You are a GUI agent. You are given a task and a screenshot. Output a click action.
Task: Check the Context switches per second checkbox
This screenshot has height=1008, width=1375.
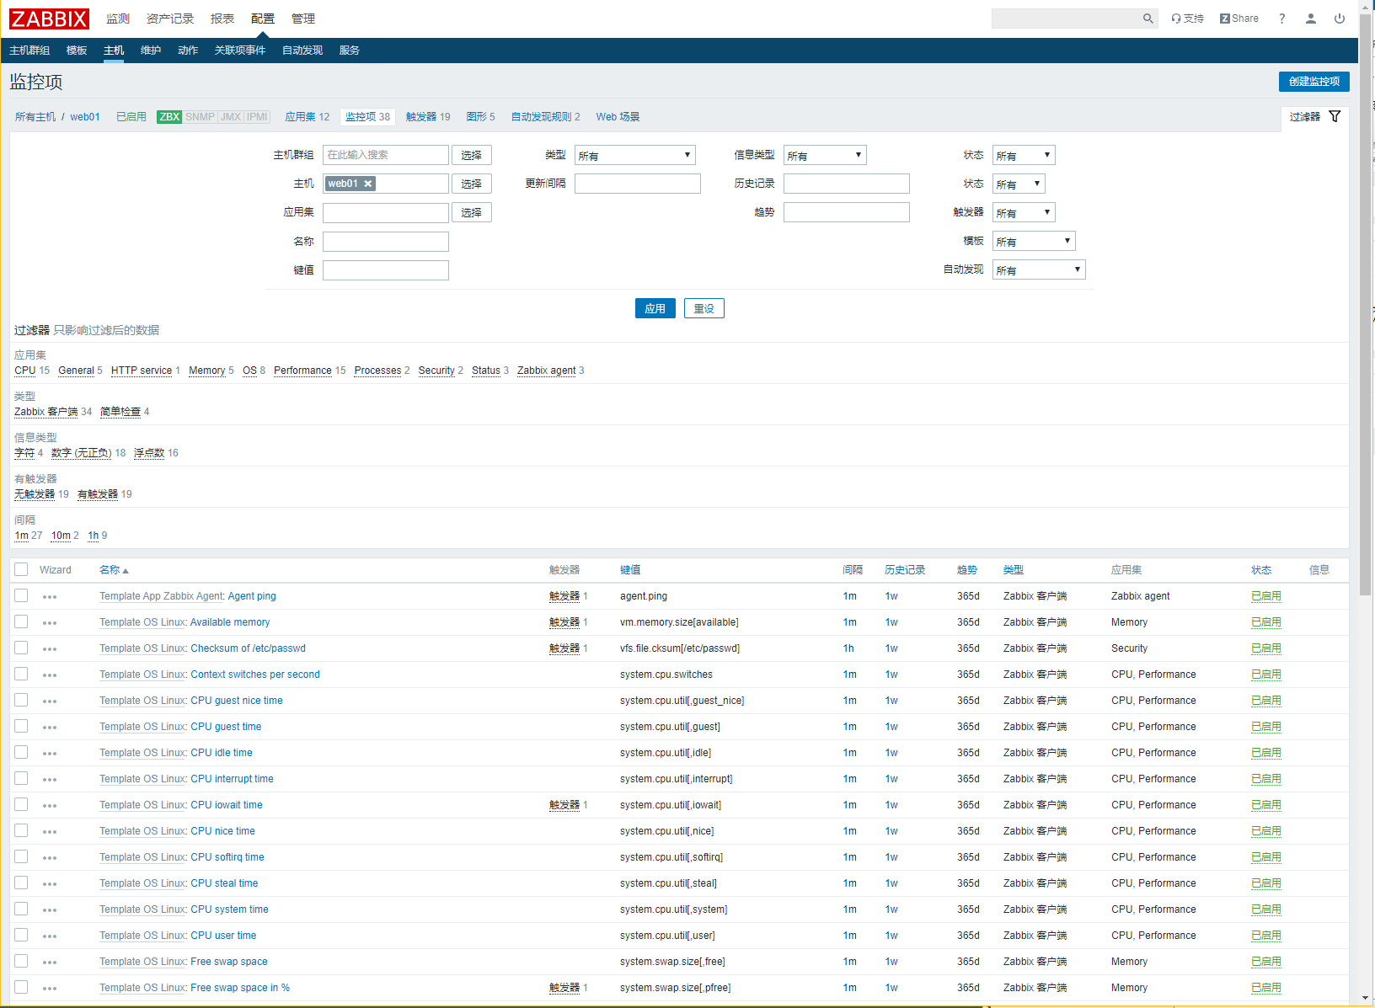coord(21,674)
